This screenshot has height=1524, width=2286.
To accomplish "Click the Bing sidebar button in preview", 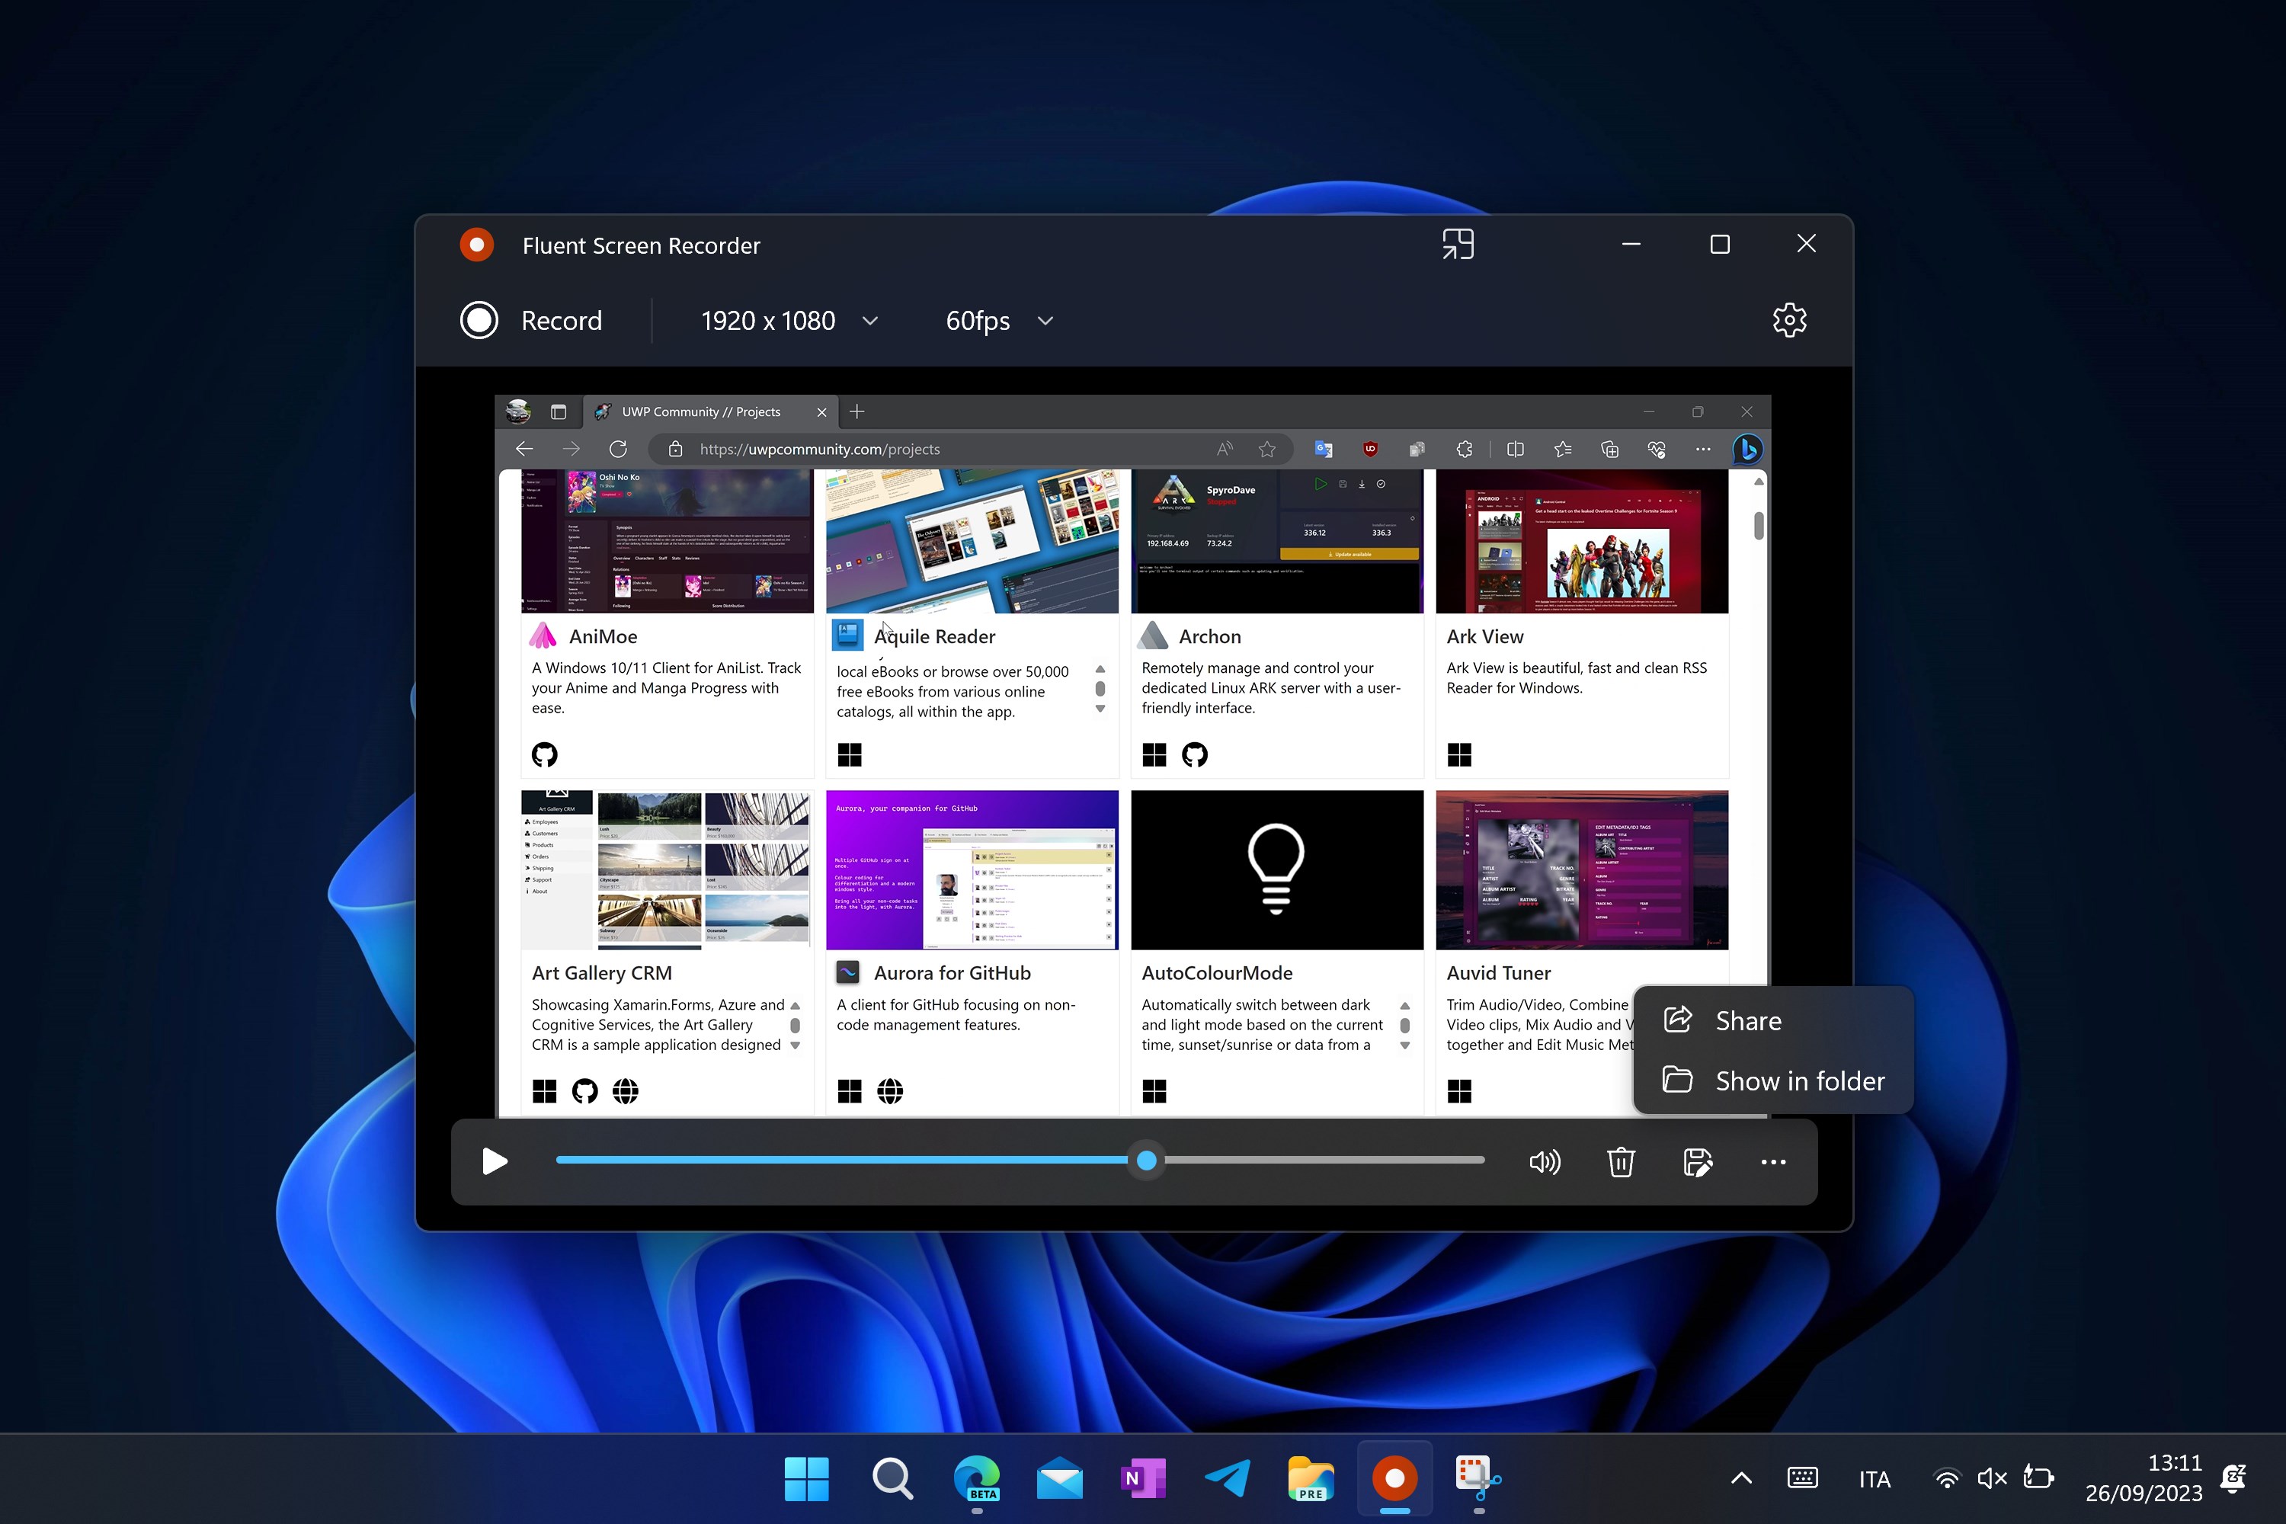I will coord(1747,449).
